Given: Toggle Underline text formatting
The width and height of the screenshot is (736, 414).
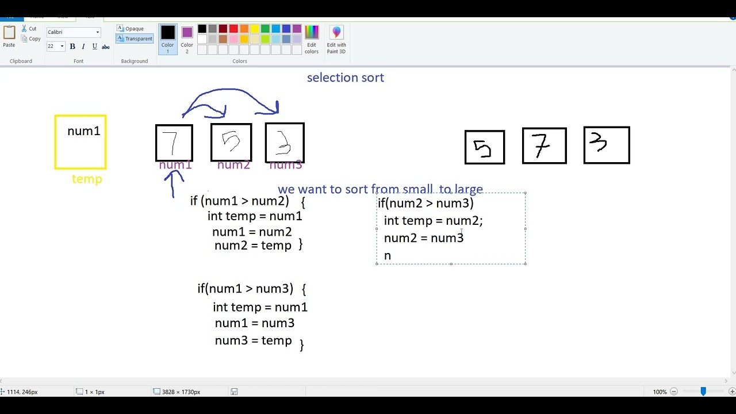Looking at the screenshot, I should (x=94, y=47).
